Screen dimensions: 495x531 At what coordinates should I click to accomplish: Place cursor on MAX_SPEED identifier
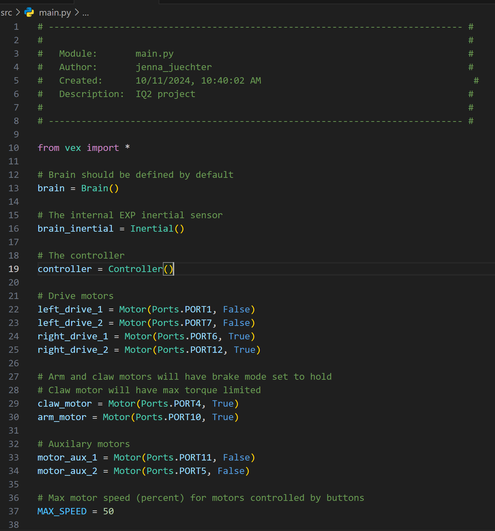(62, 511)
